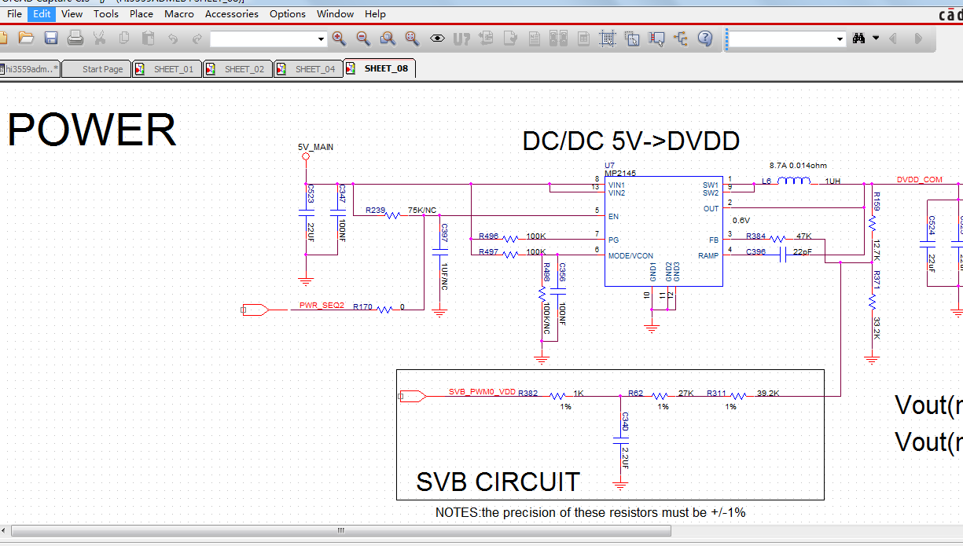Click the Open folder toolbar icon
The width and height of the screenshot is (963, 546).
(x=26, y=38)
